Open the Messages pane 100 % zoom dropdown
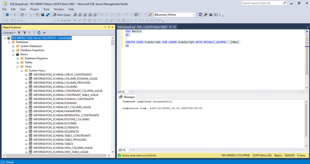Screen dimensions: 310x164 tap(130, 150)
